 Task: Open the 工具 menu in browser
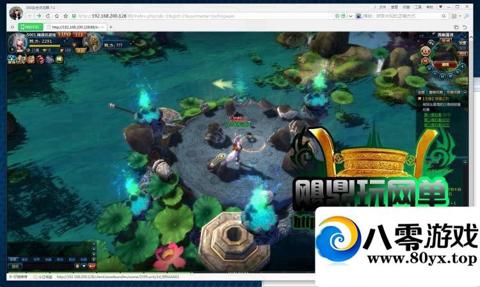pyautogui.click(x=418, y=7)
